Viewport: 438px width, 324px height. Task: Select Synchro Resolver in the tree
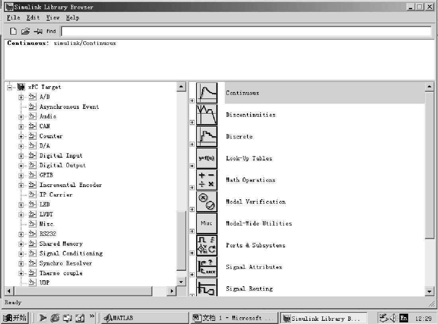[66, 263]
